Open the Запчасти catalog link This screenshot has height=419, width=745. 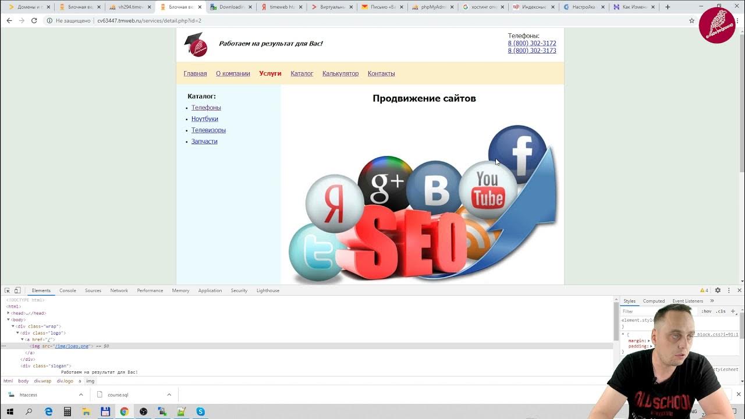(204, 141)
